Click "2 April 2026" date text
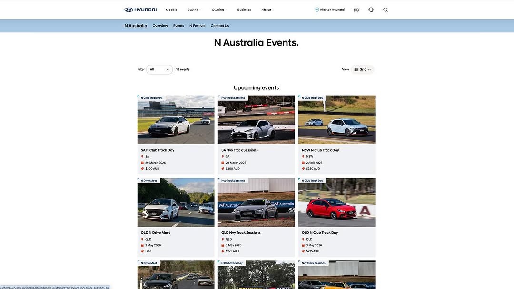The height and width of the screenshot is (289, 514). 314,163
